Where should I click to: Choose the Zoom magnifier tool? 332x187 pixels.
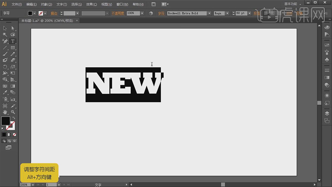(x=13, y=112)
